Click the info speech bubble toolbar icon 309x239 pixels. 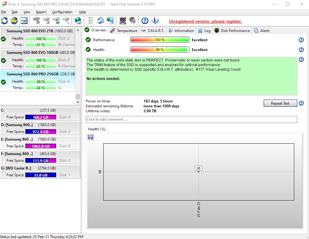point(155,21)
